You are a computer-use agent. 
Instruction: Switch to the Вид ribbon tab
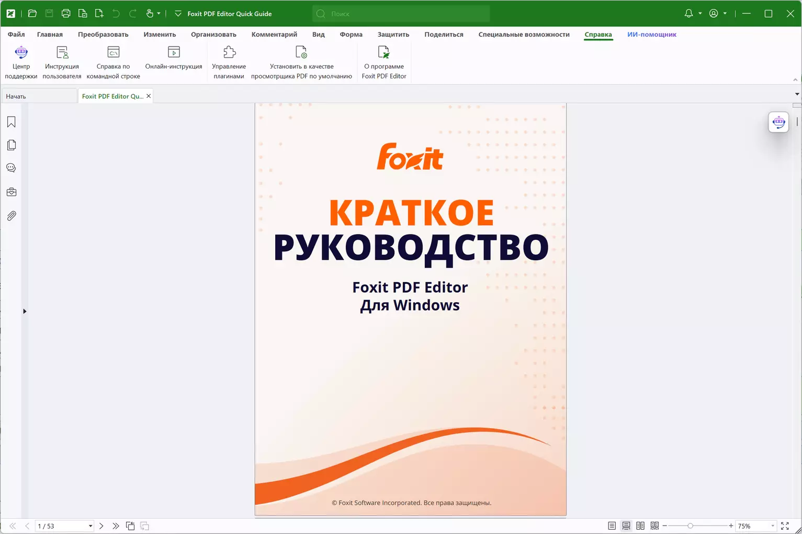(x=318, y=35)
